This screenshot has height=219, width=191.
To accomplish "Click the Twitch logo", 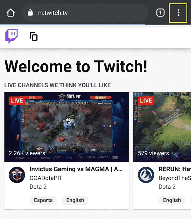I will pyautogui.click(x=11, y=36).
